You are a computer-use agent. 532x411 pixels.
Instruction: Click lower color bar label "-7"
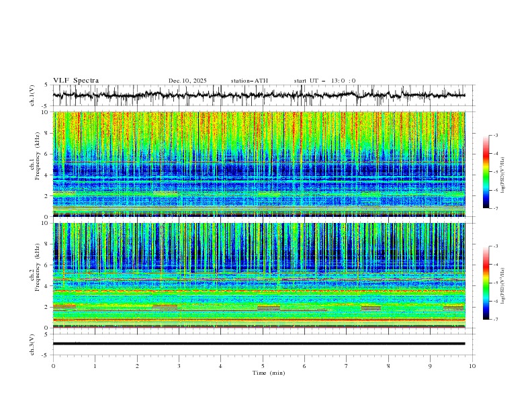[495, 320]
